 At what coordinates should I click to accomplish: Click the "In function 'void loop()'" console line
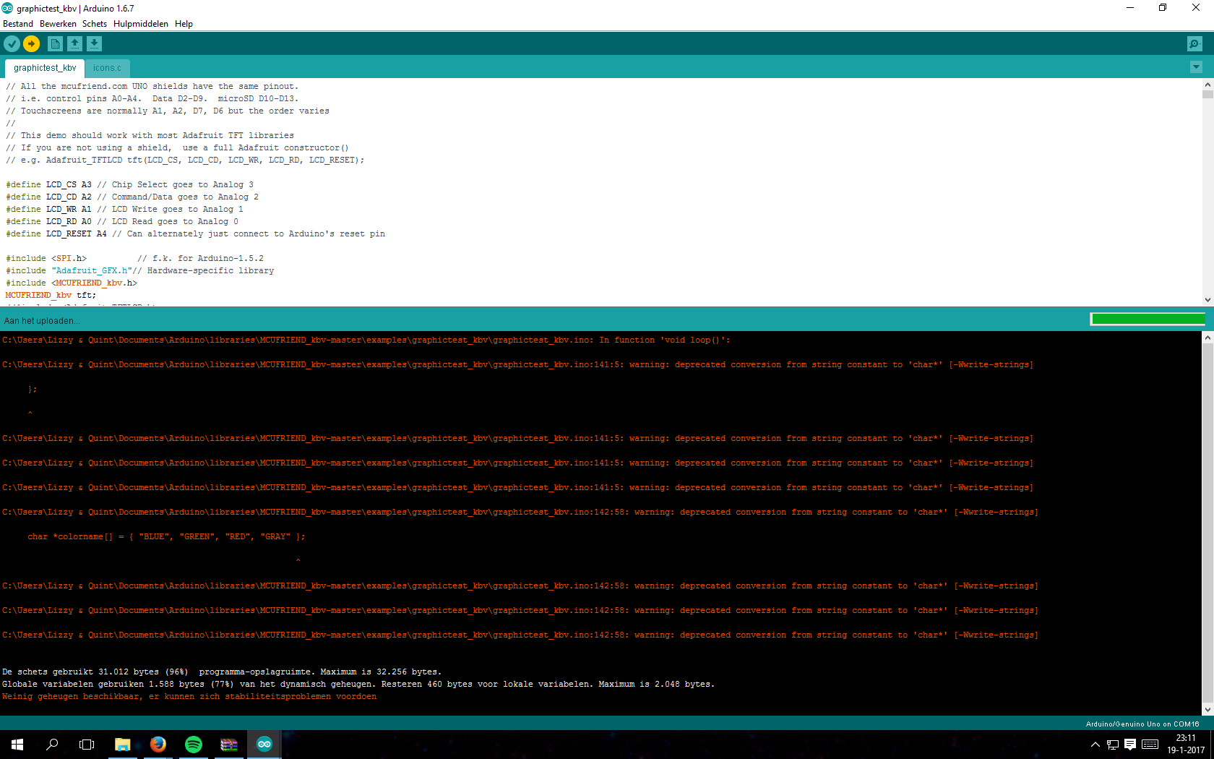(x=366, y=340)
